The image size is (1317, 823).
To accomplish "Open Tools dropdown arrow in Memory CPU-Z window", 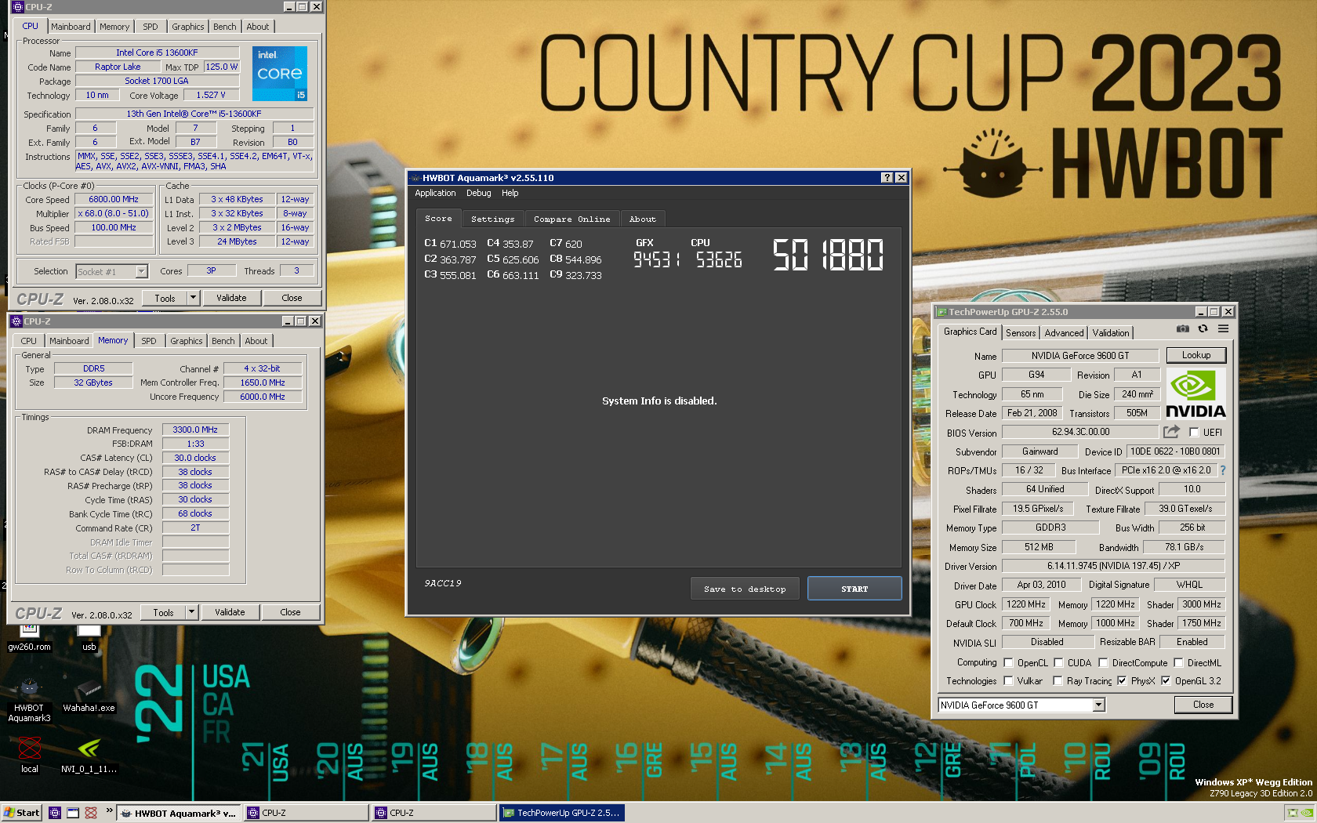I will point(191,612).
